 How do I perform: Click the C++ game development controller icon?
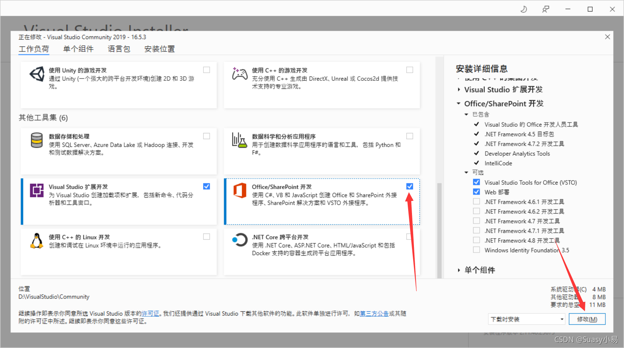[239, 73]
